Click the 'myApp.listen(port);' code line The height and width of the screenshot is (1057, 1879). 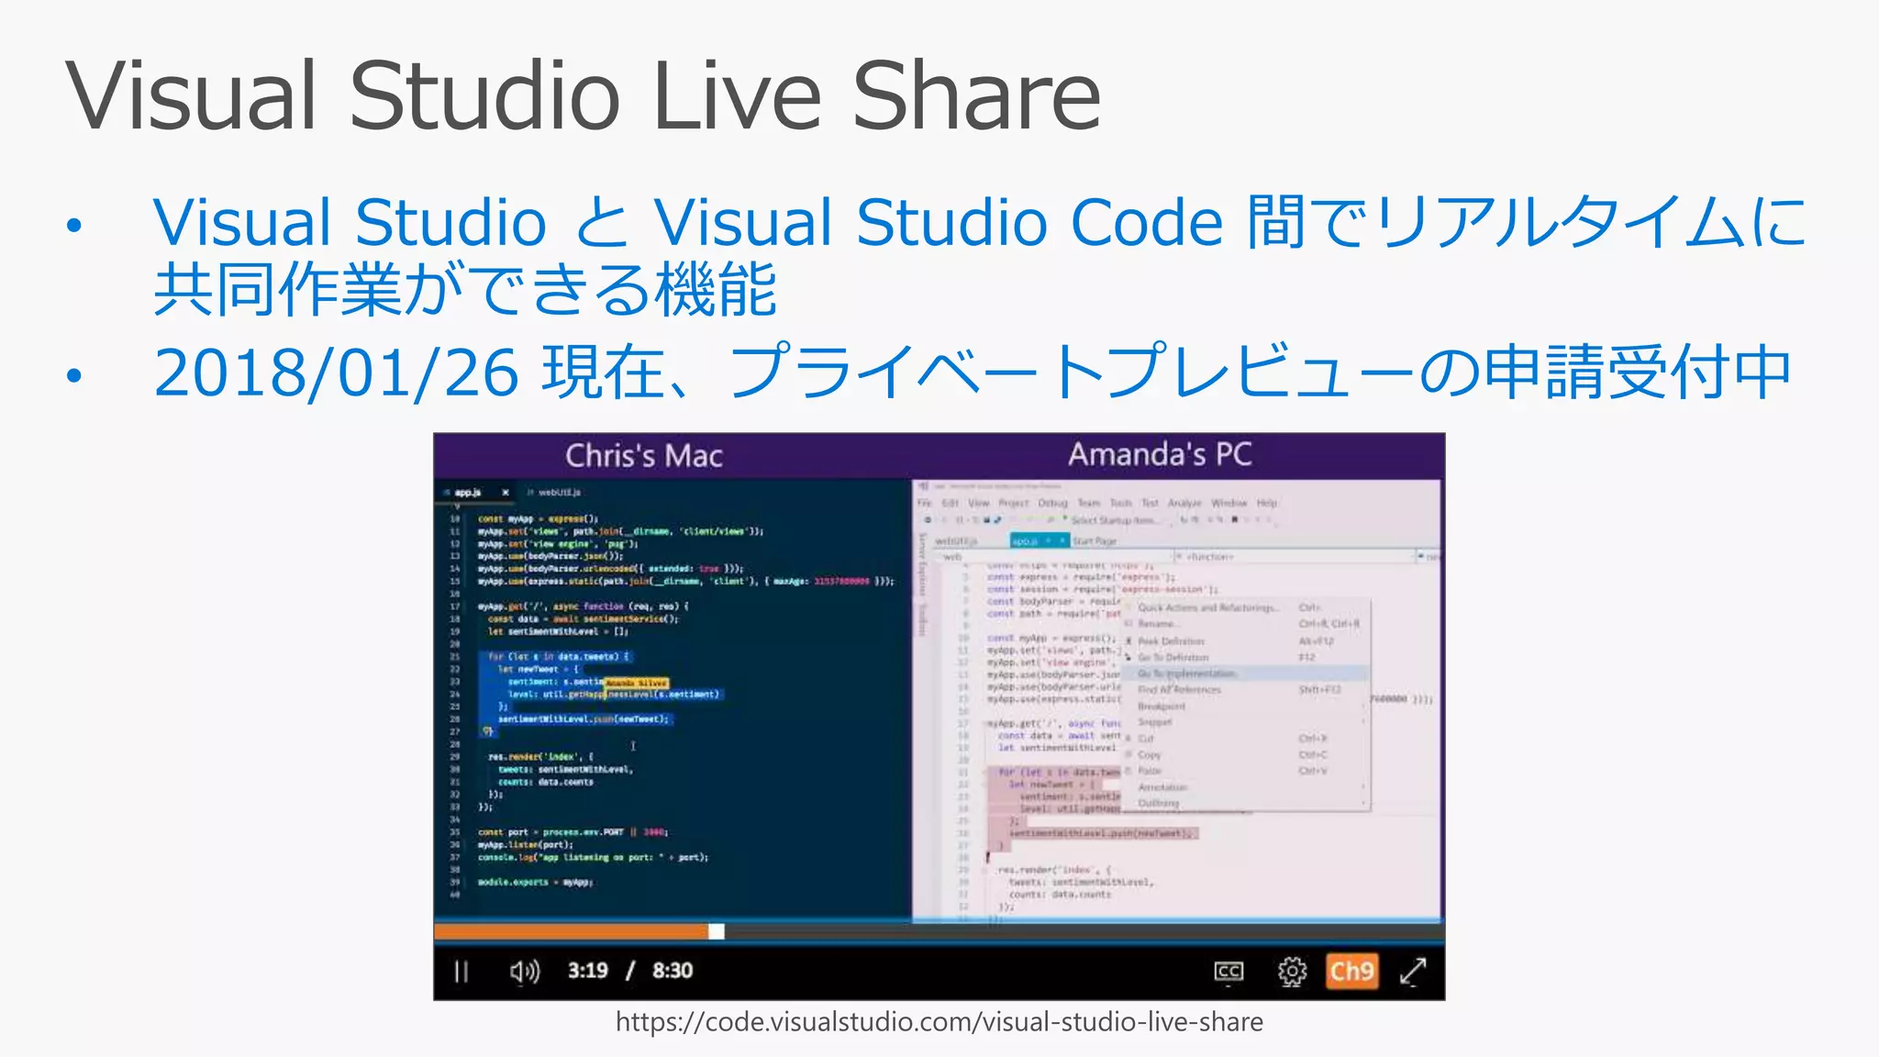525,845
